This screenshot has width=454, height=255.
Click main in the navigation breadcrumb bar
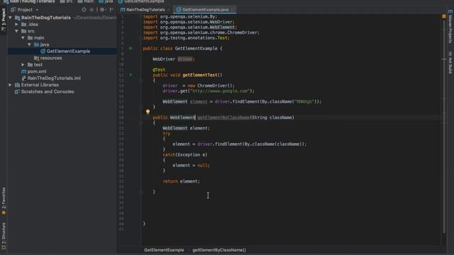[86, 1]
